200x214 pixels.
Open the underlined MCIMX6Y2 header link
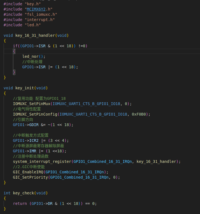(x=36, y=9)
